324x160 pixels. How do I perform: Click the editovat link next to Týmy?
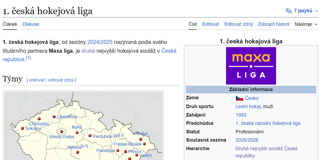click(x=37, y=80)
